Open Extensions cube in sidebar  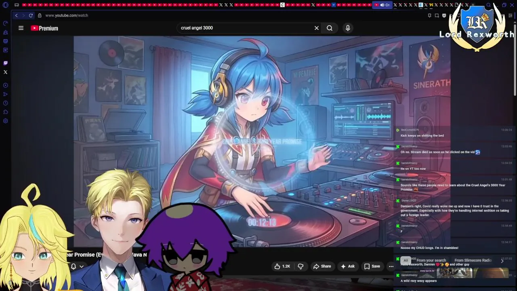[x=6, y=112]
